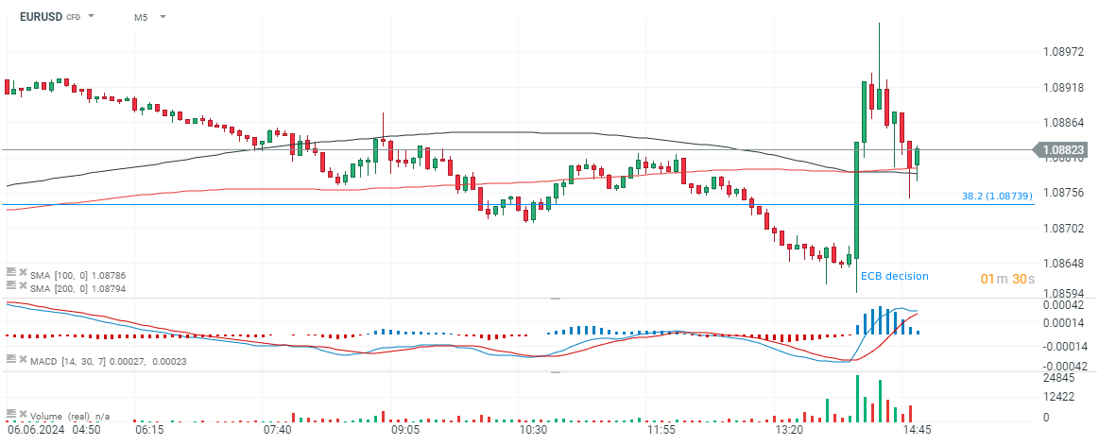Viewport: 1099px width, 446px height.
Task: Click the current price tag 1.08823
Action: click(1061, 149)
